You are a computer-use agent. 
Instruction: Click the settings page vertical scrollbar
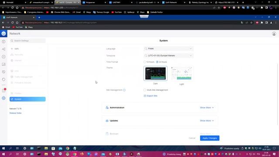click(x=278, y=94)
